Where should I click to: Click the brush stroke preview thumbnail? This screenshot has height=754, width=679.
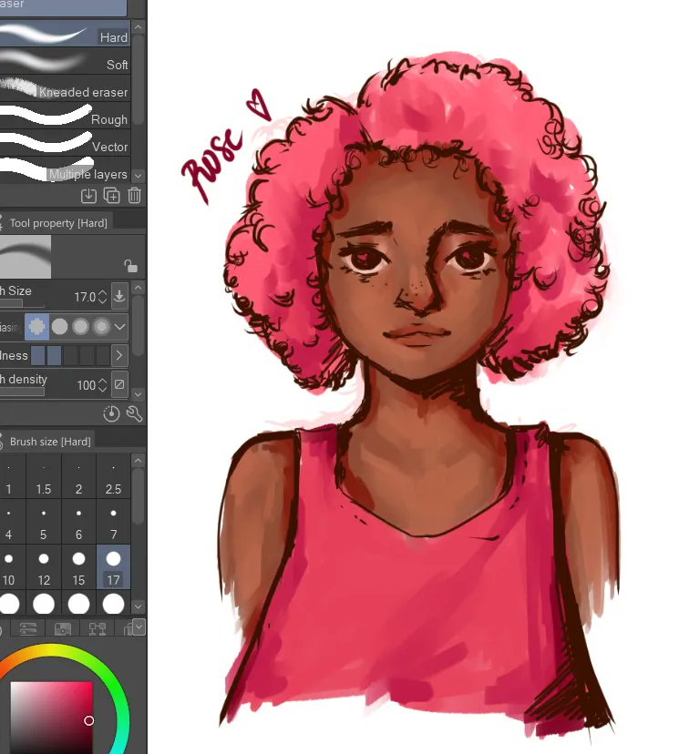(25, 257)
